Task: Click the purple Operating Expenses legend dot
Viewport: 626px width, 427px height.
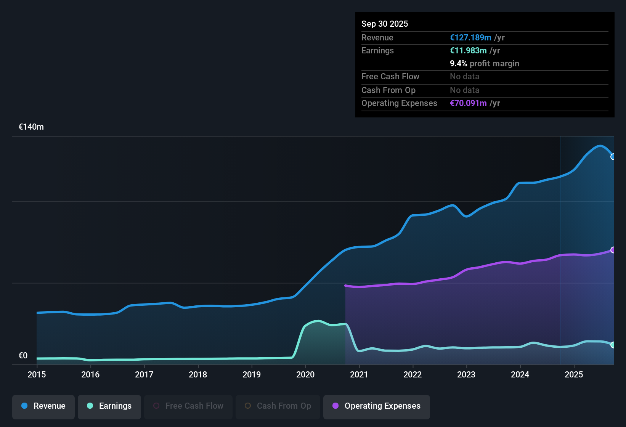Action: tap(335, 406)
